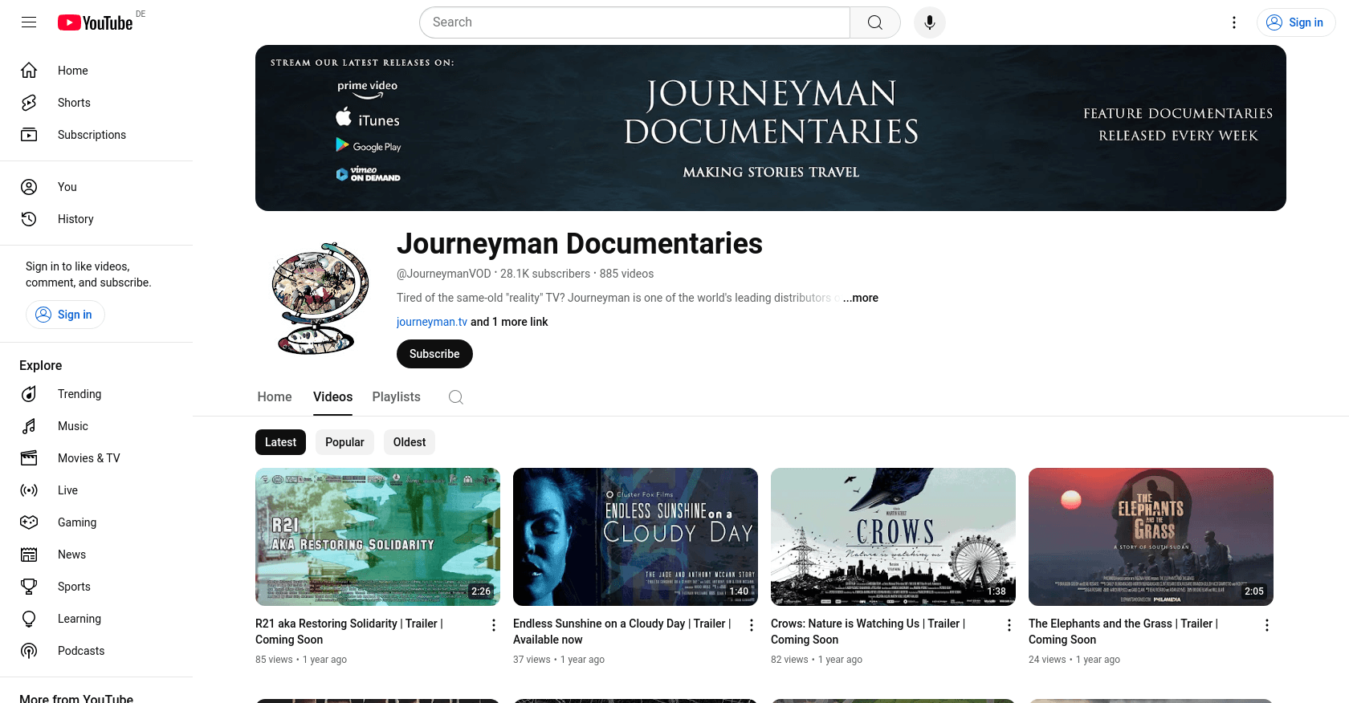The height and width of the screenshot is (703, 1349).
Task: Open Shorts from the sidebar
Action: tap(74, 103)
